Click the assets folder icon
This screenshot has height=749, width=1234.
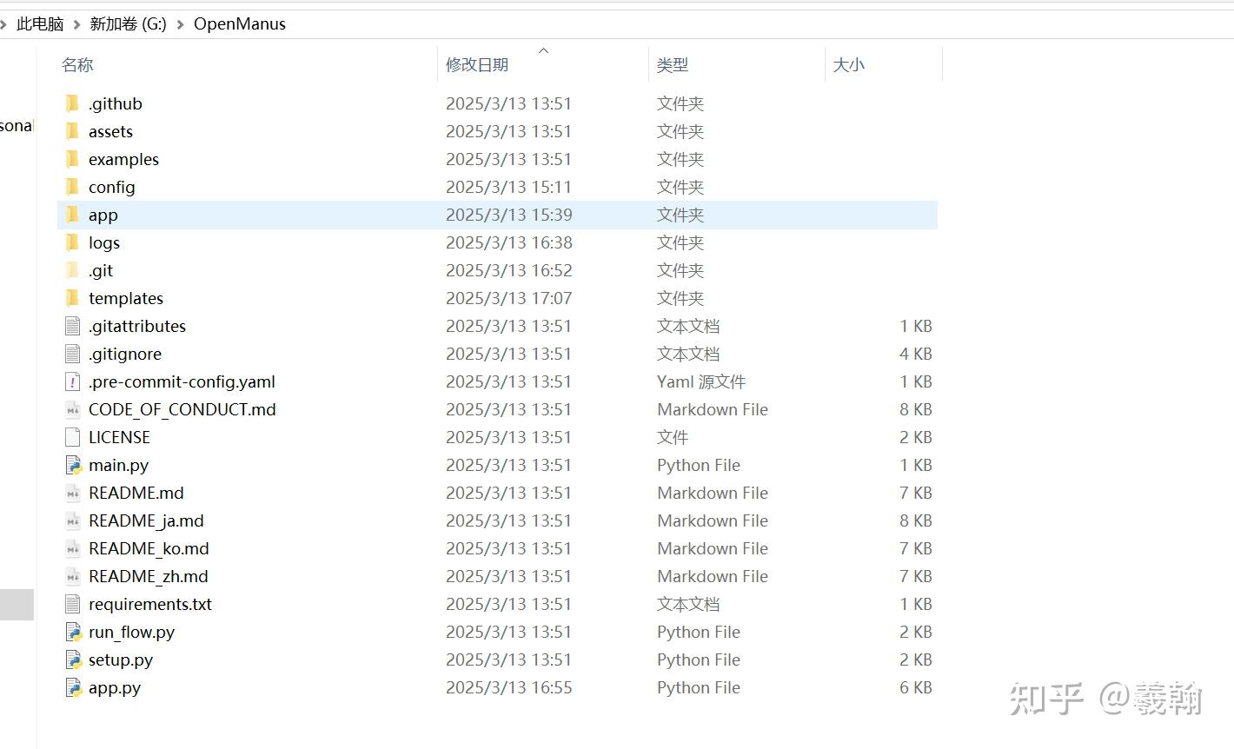pyautogui.click(x=72, y=132)
